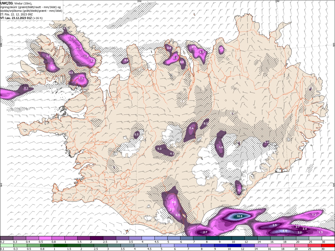Click the 2.4 value label offshore southeast

305,229
